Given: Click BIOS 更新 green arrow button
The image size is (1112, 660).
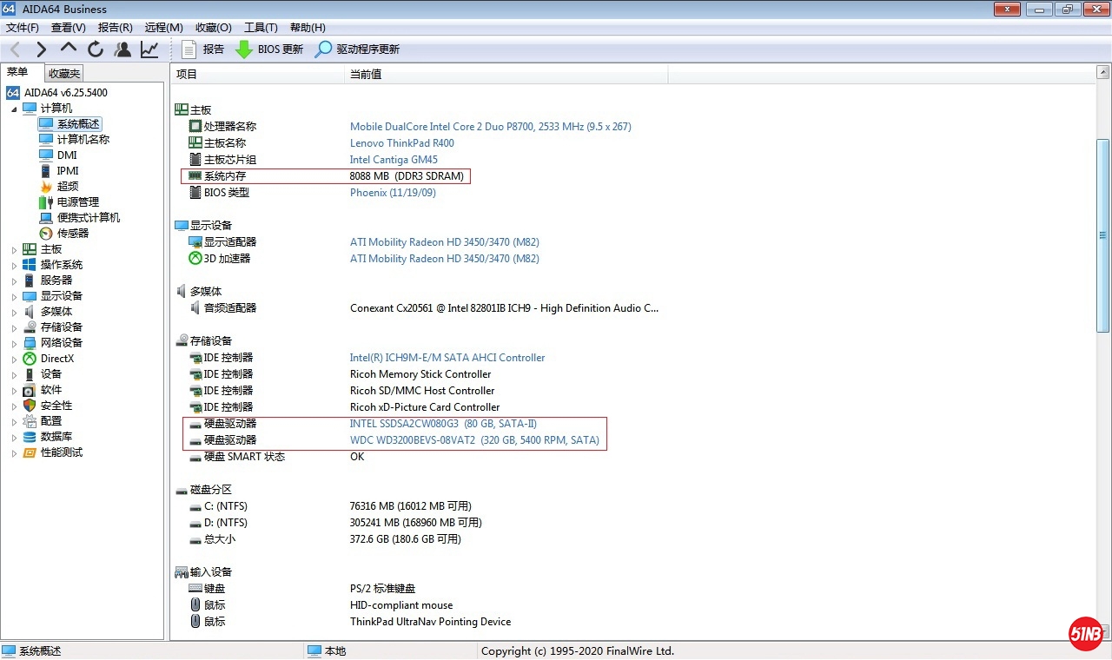Looking at the screenshot, I should (269, 49).
